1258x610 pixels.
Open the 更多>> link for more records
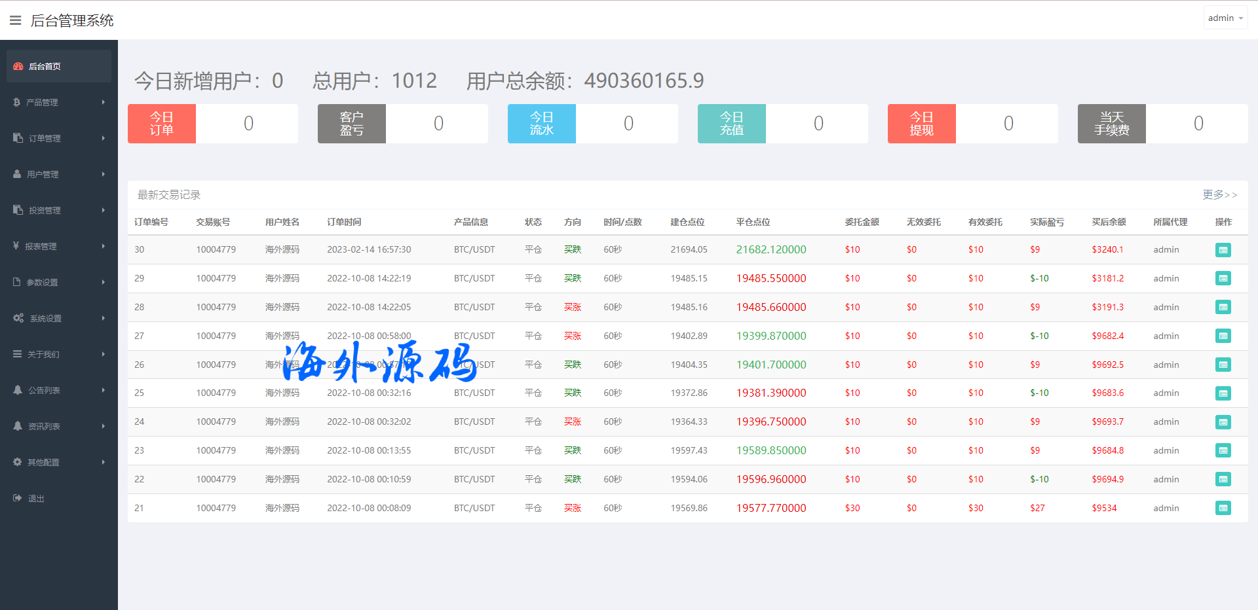tap(1219, 195)
